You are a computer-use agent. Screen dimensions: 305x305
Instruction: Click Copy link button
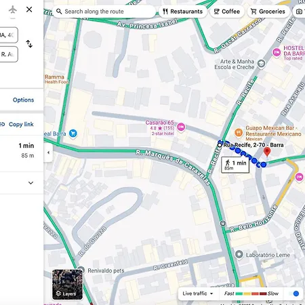point(17,124)
